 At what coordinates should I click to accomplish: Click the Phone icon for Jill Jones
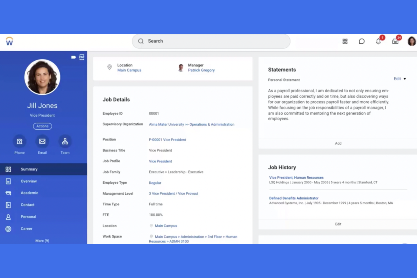click(19, 141)
